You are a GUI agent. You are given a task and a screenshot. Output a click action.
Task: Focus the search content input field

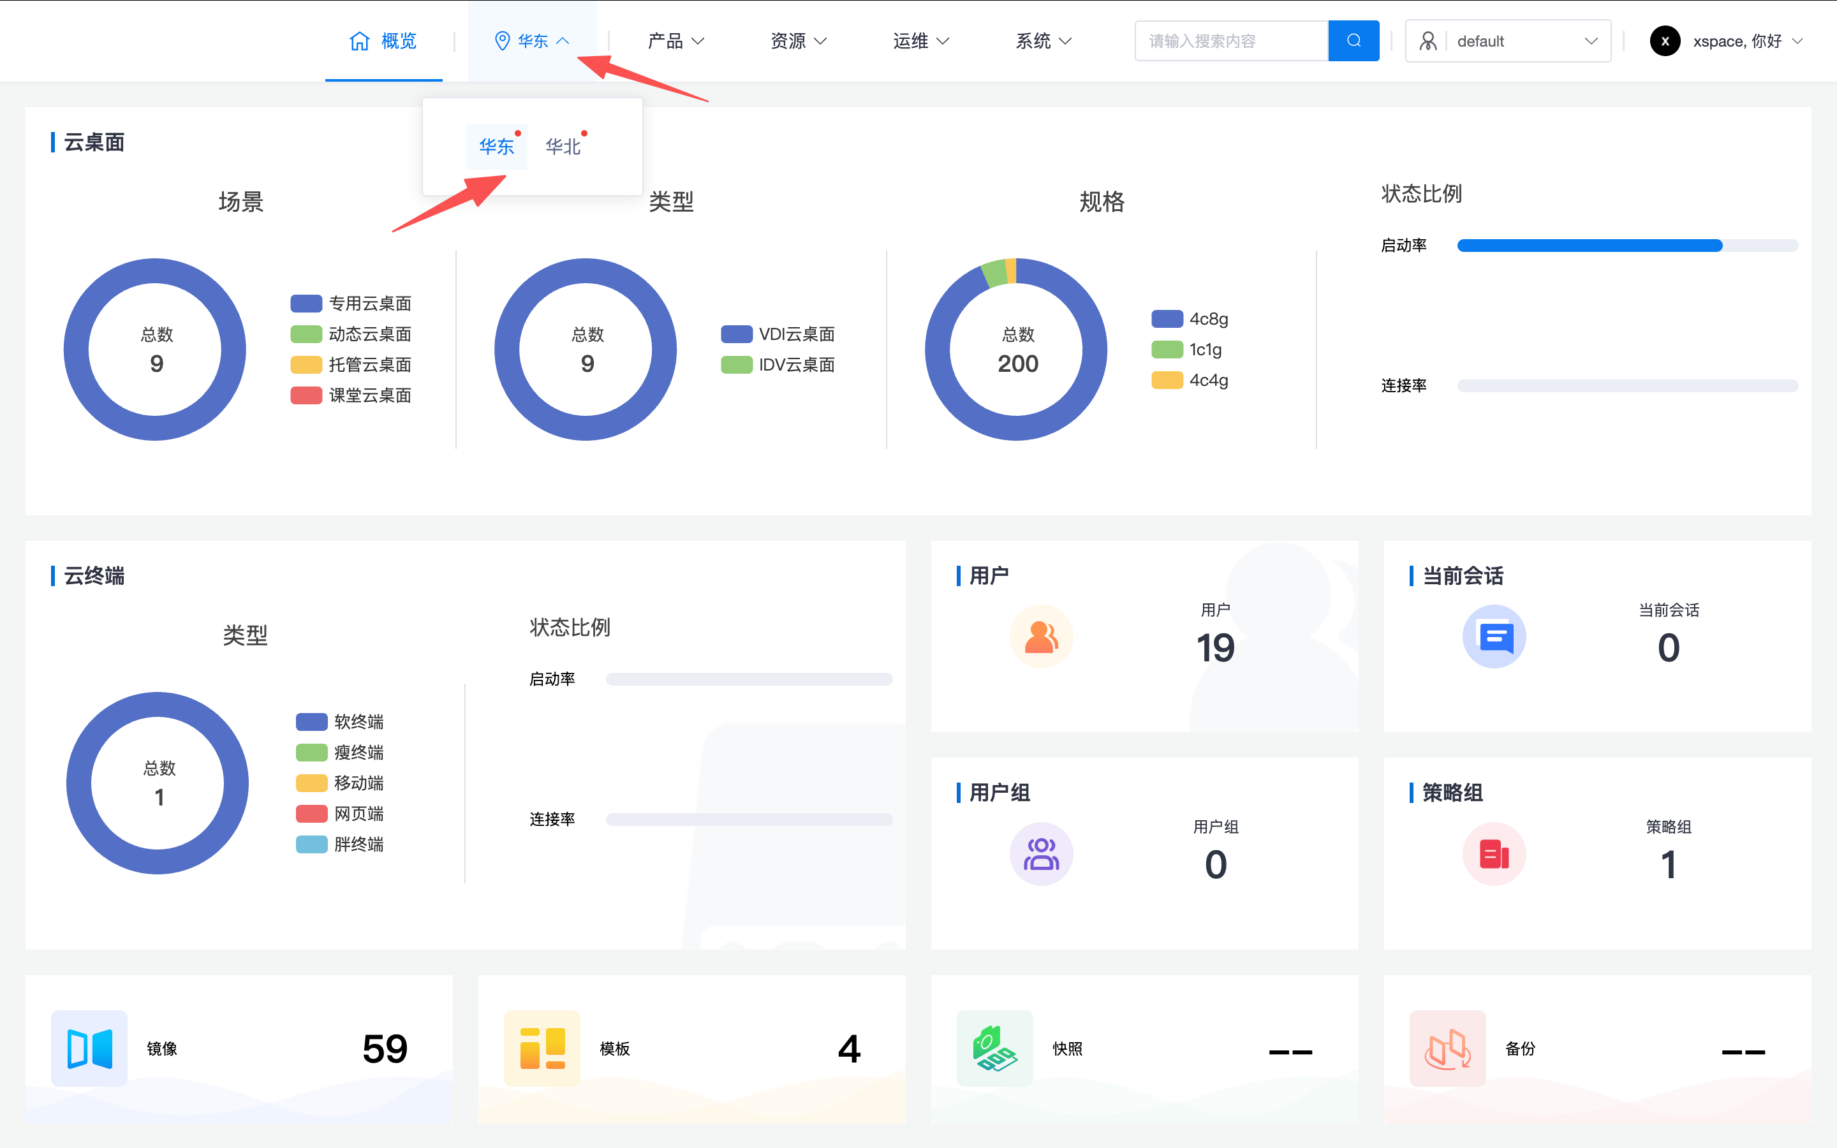point(1230,41)
